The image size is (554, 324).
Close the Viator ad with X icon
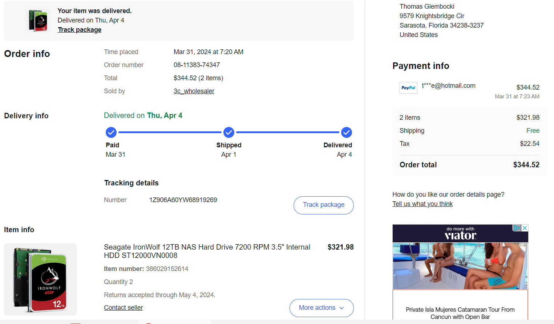pos(525,228)
